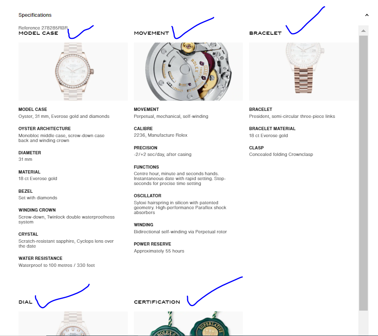
Task: Click the OSCILLATOR Syloxi hairspring text
Action: 180,207
